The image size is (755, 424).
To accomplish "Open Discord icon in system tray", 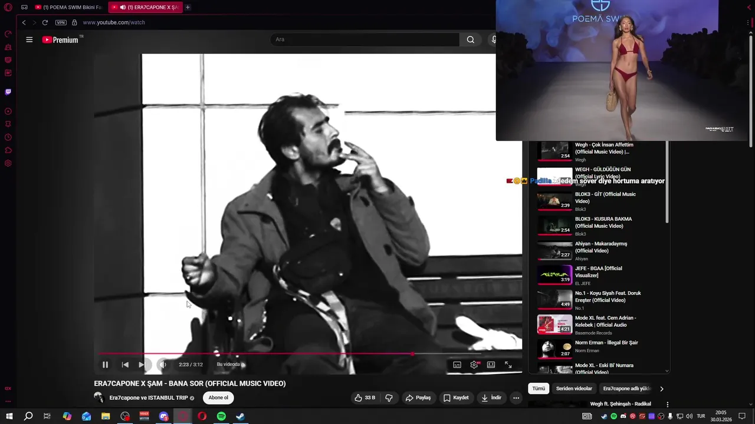I will click(x=623, y=416).
